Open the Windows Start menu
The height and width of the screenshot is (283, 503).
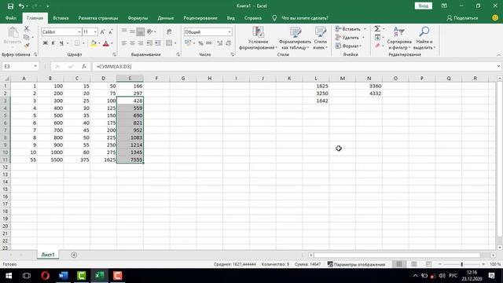[x=9, y=276]
